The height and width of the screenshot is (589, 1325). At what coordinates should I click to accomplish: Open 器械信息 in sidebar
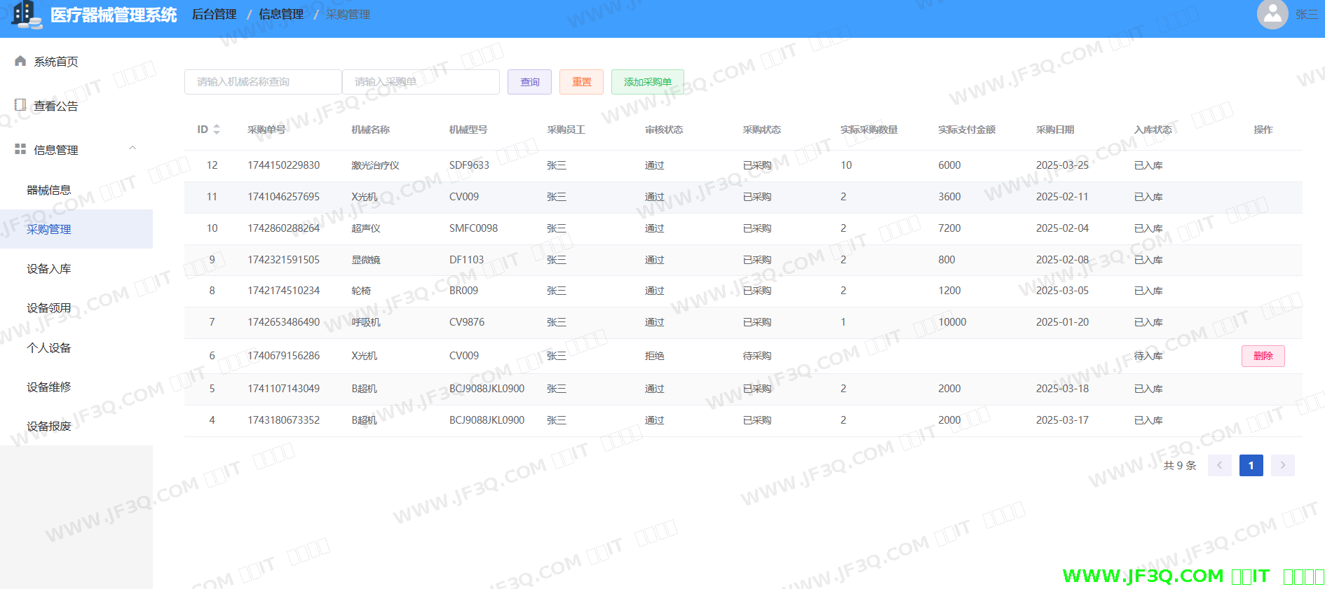pos(48,190)
